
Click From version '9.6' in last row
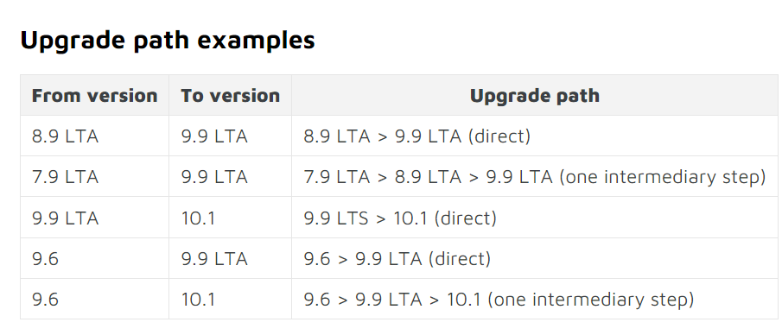coord(46,300)
